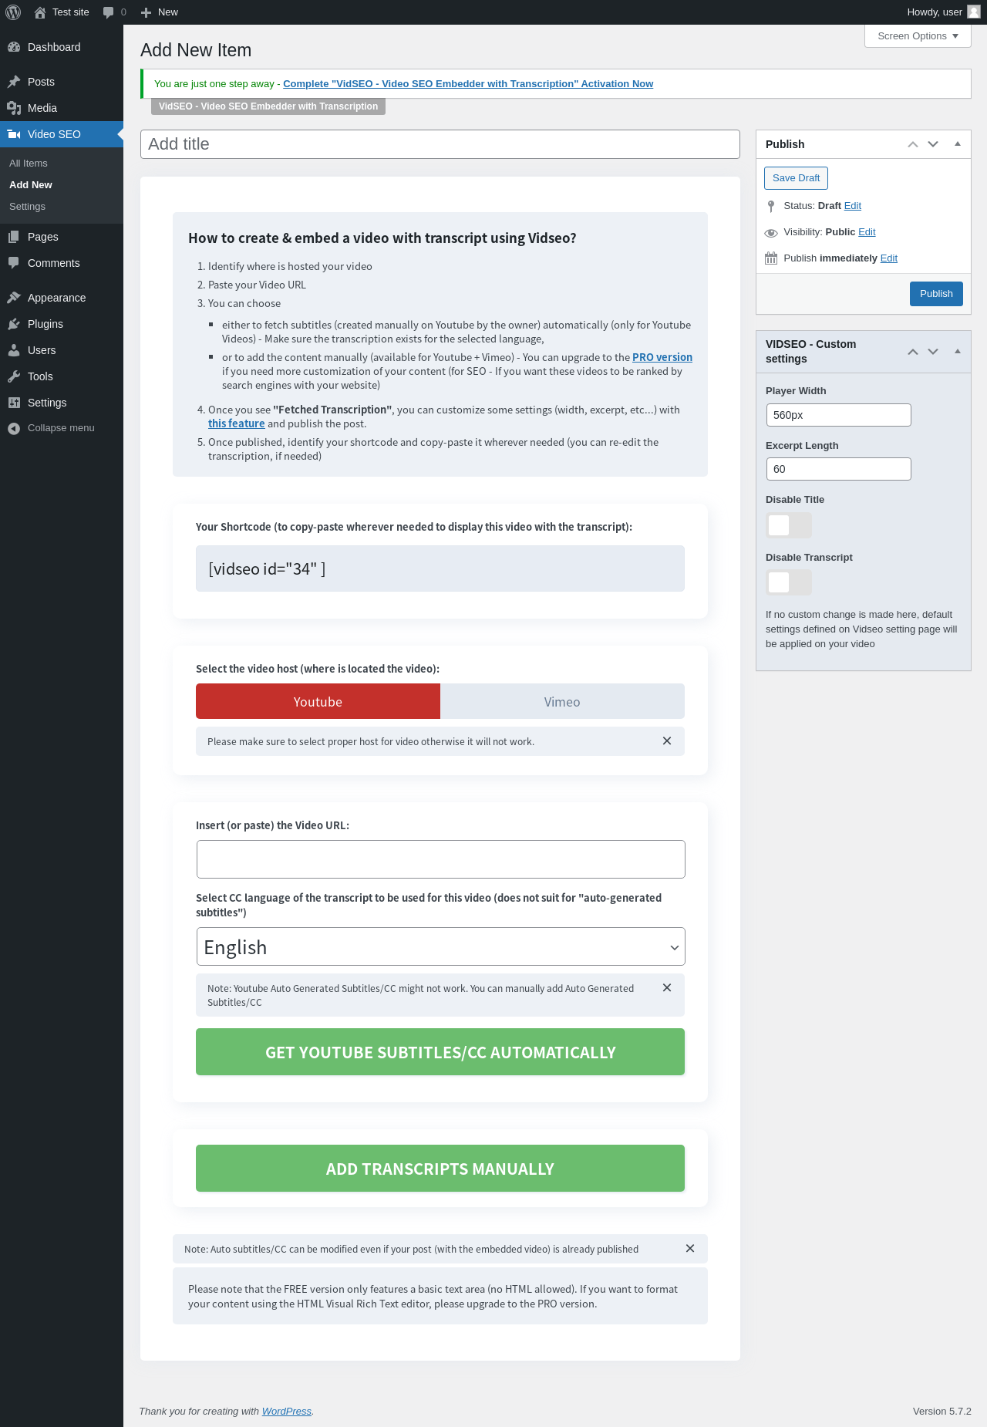Dismiss the proper host notice
This screenshot has width=987, height=1427.
click(667, 741)
